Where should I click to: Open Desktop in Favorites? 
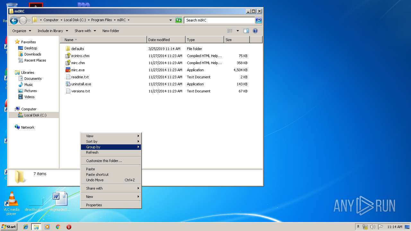click(31, 48)
